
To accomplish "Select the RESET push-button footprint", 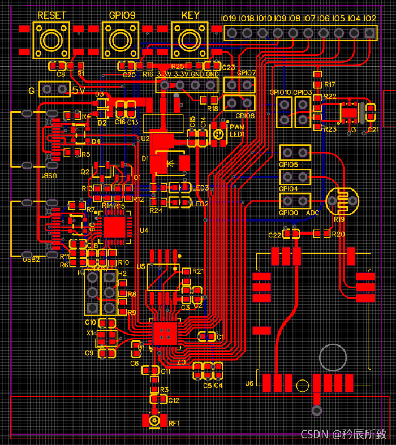I will coord(51,40).
